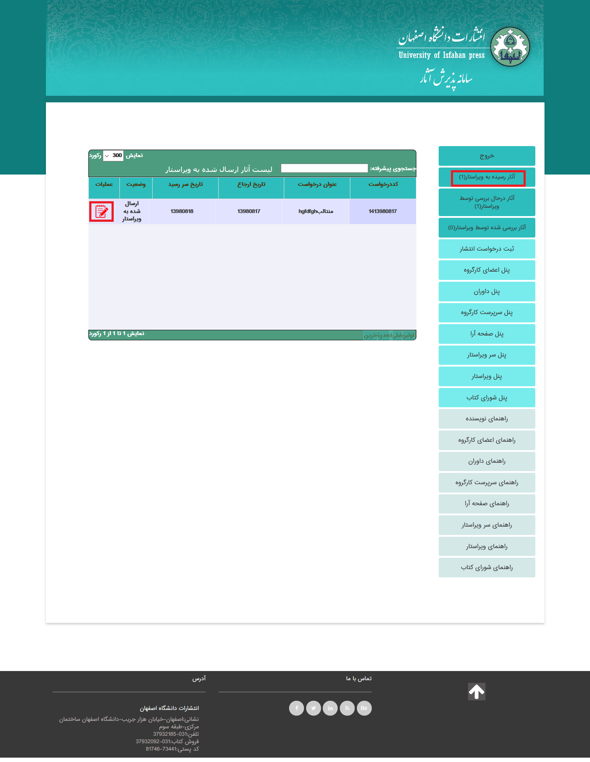
Task: Go to the آخرین (last) pagination page
Action: point(370,336)
